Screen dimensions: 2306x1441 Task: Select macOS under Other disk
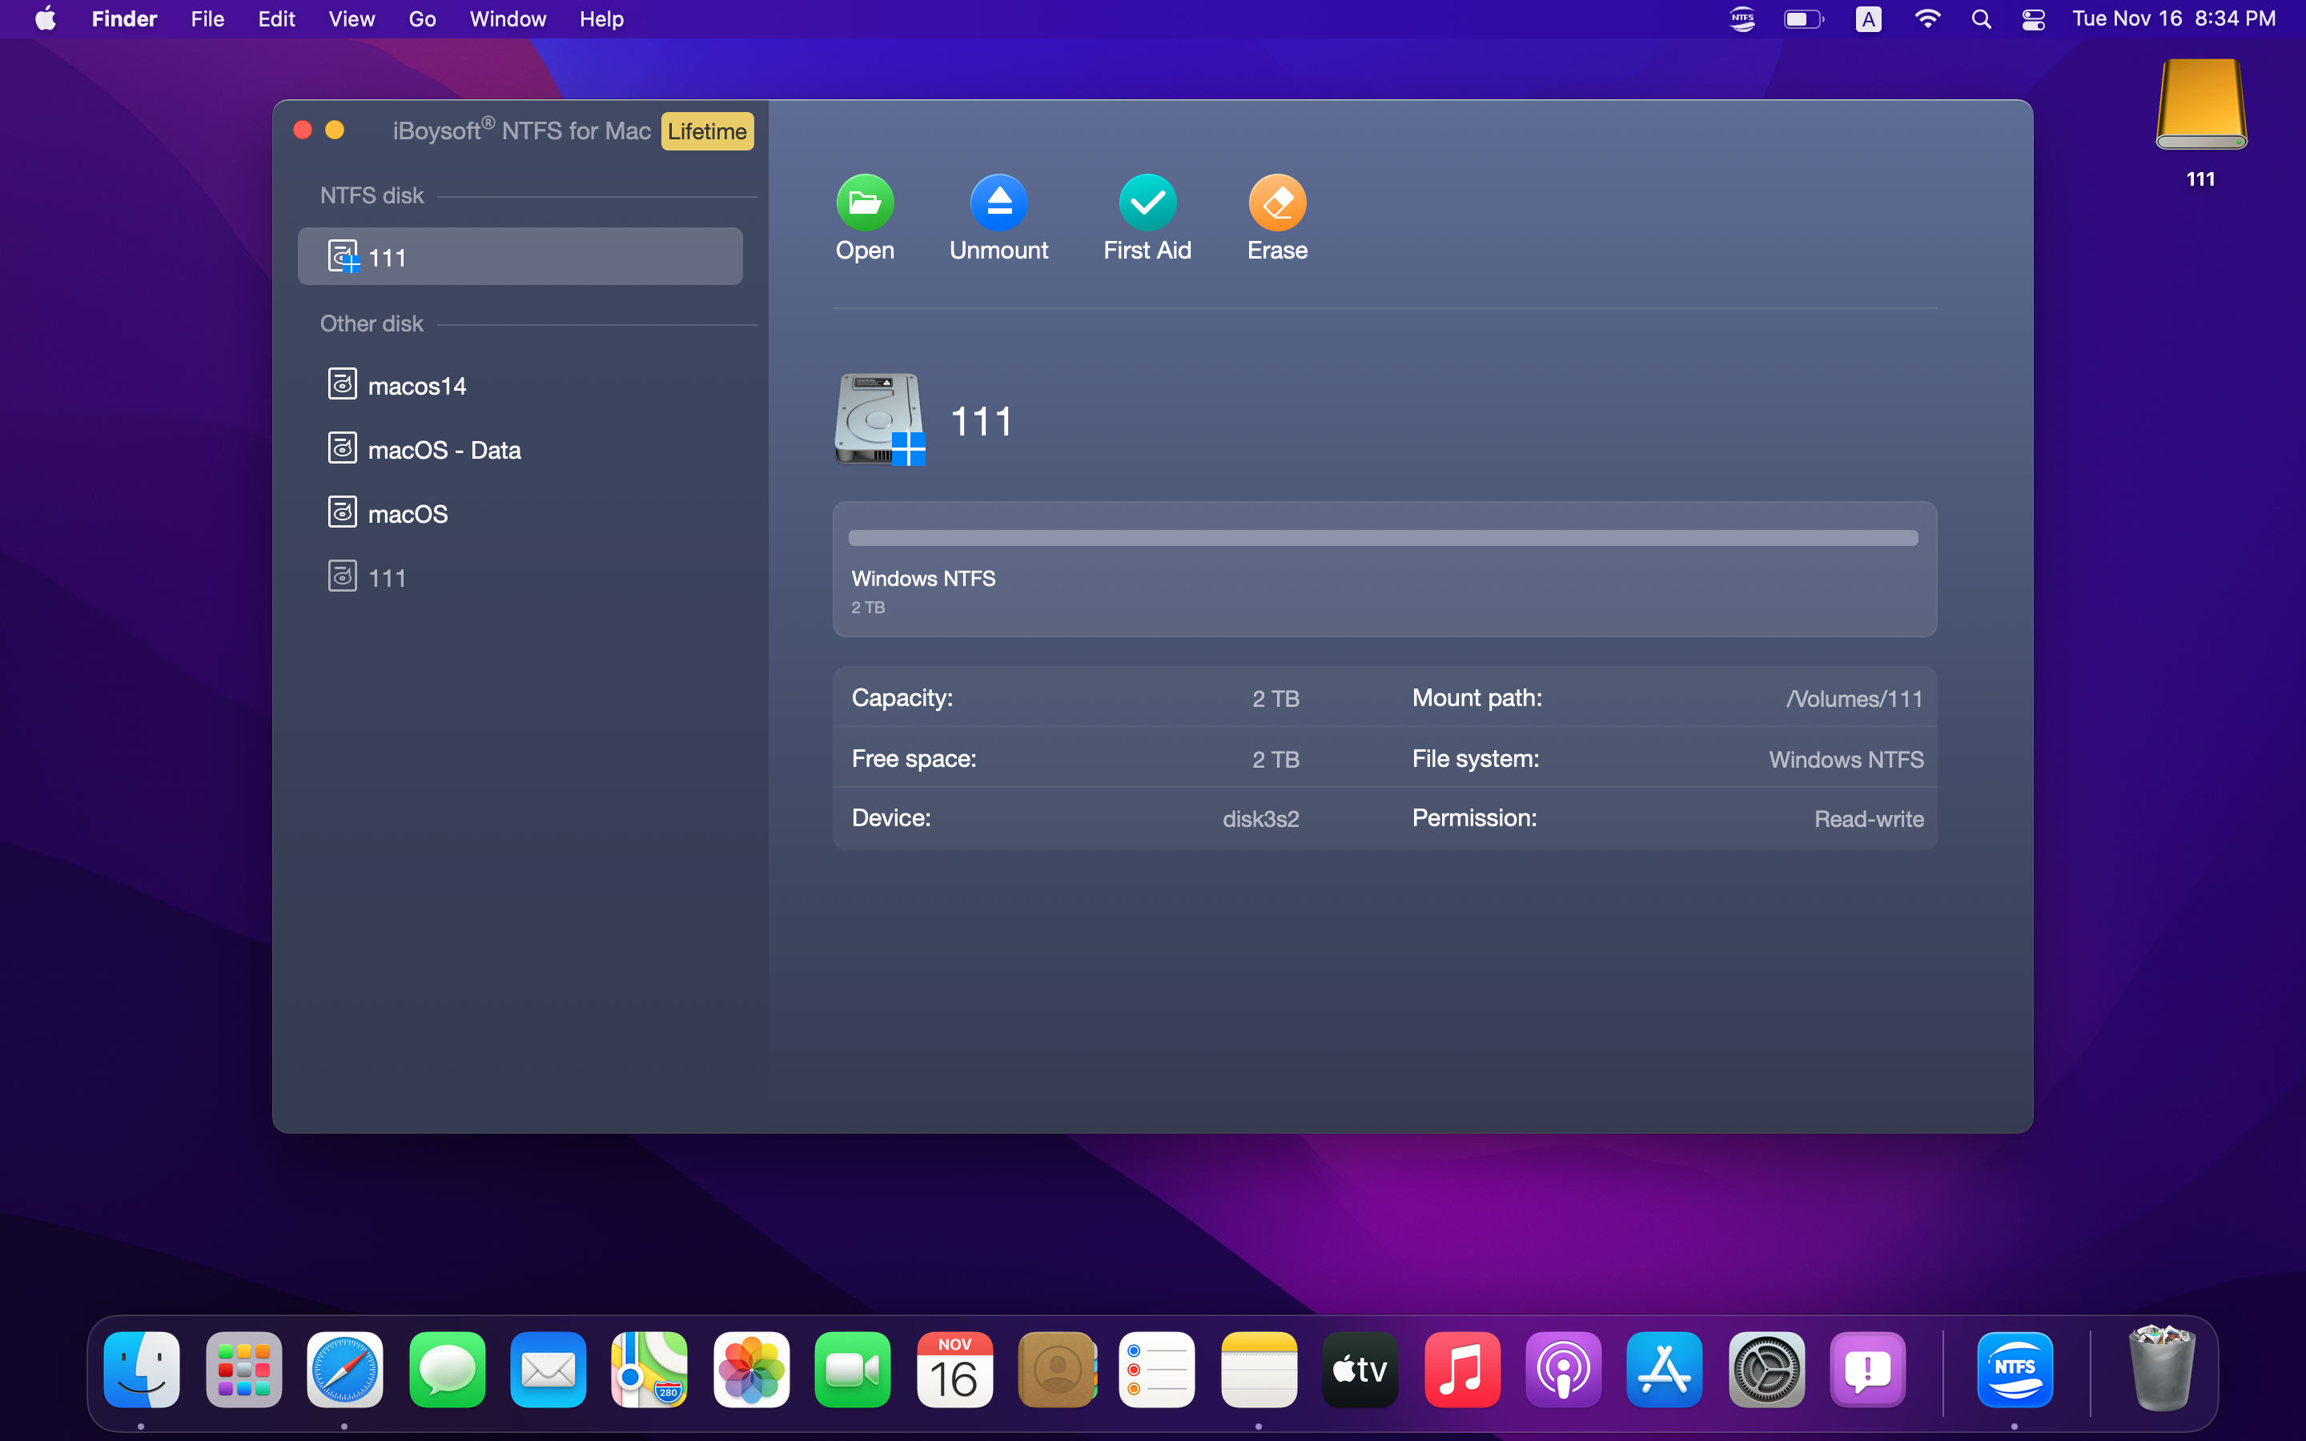point(408,512)
